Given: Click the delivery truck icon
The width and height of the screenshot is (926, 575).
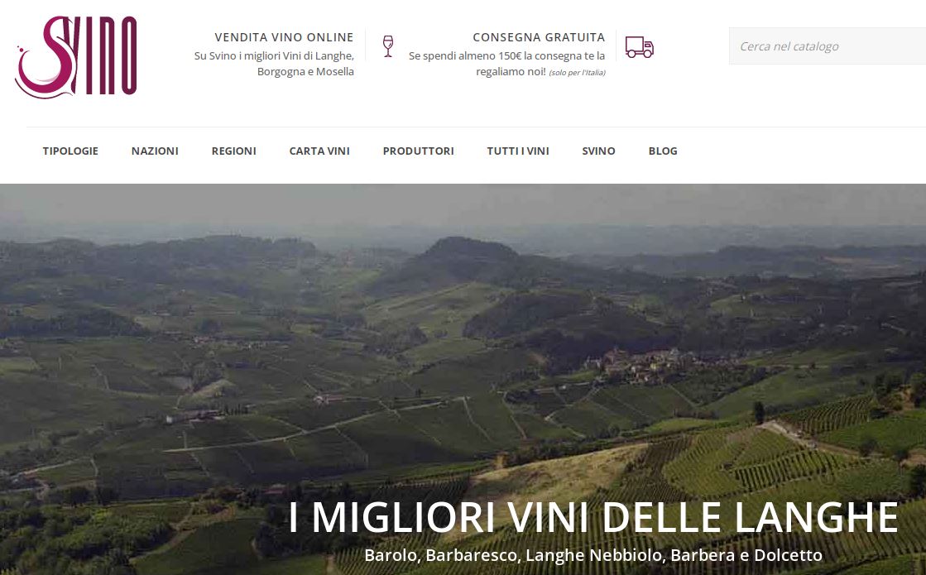Looking at the screenshot, I should [x=639, y=46].
